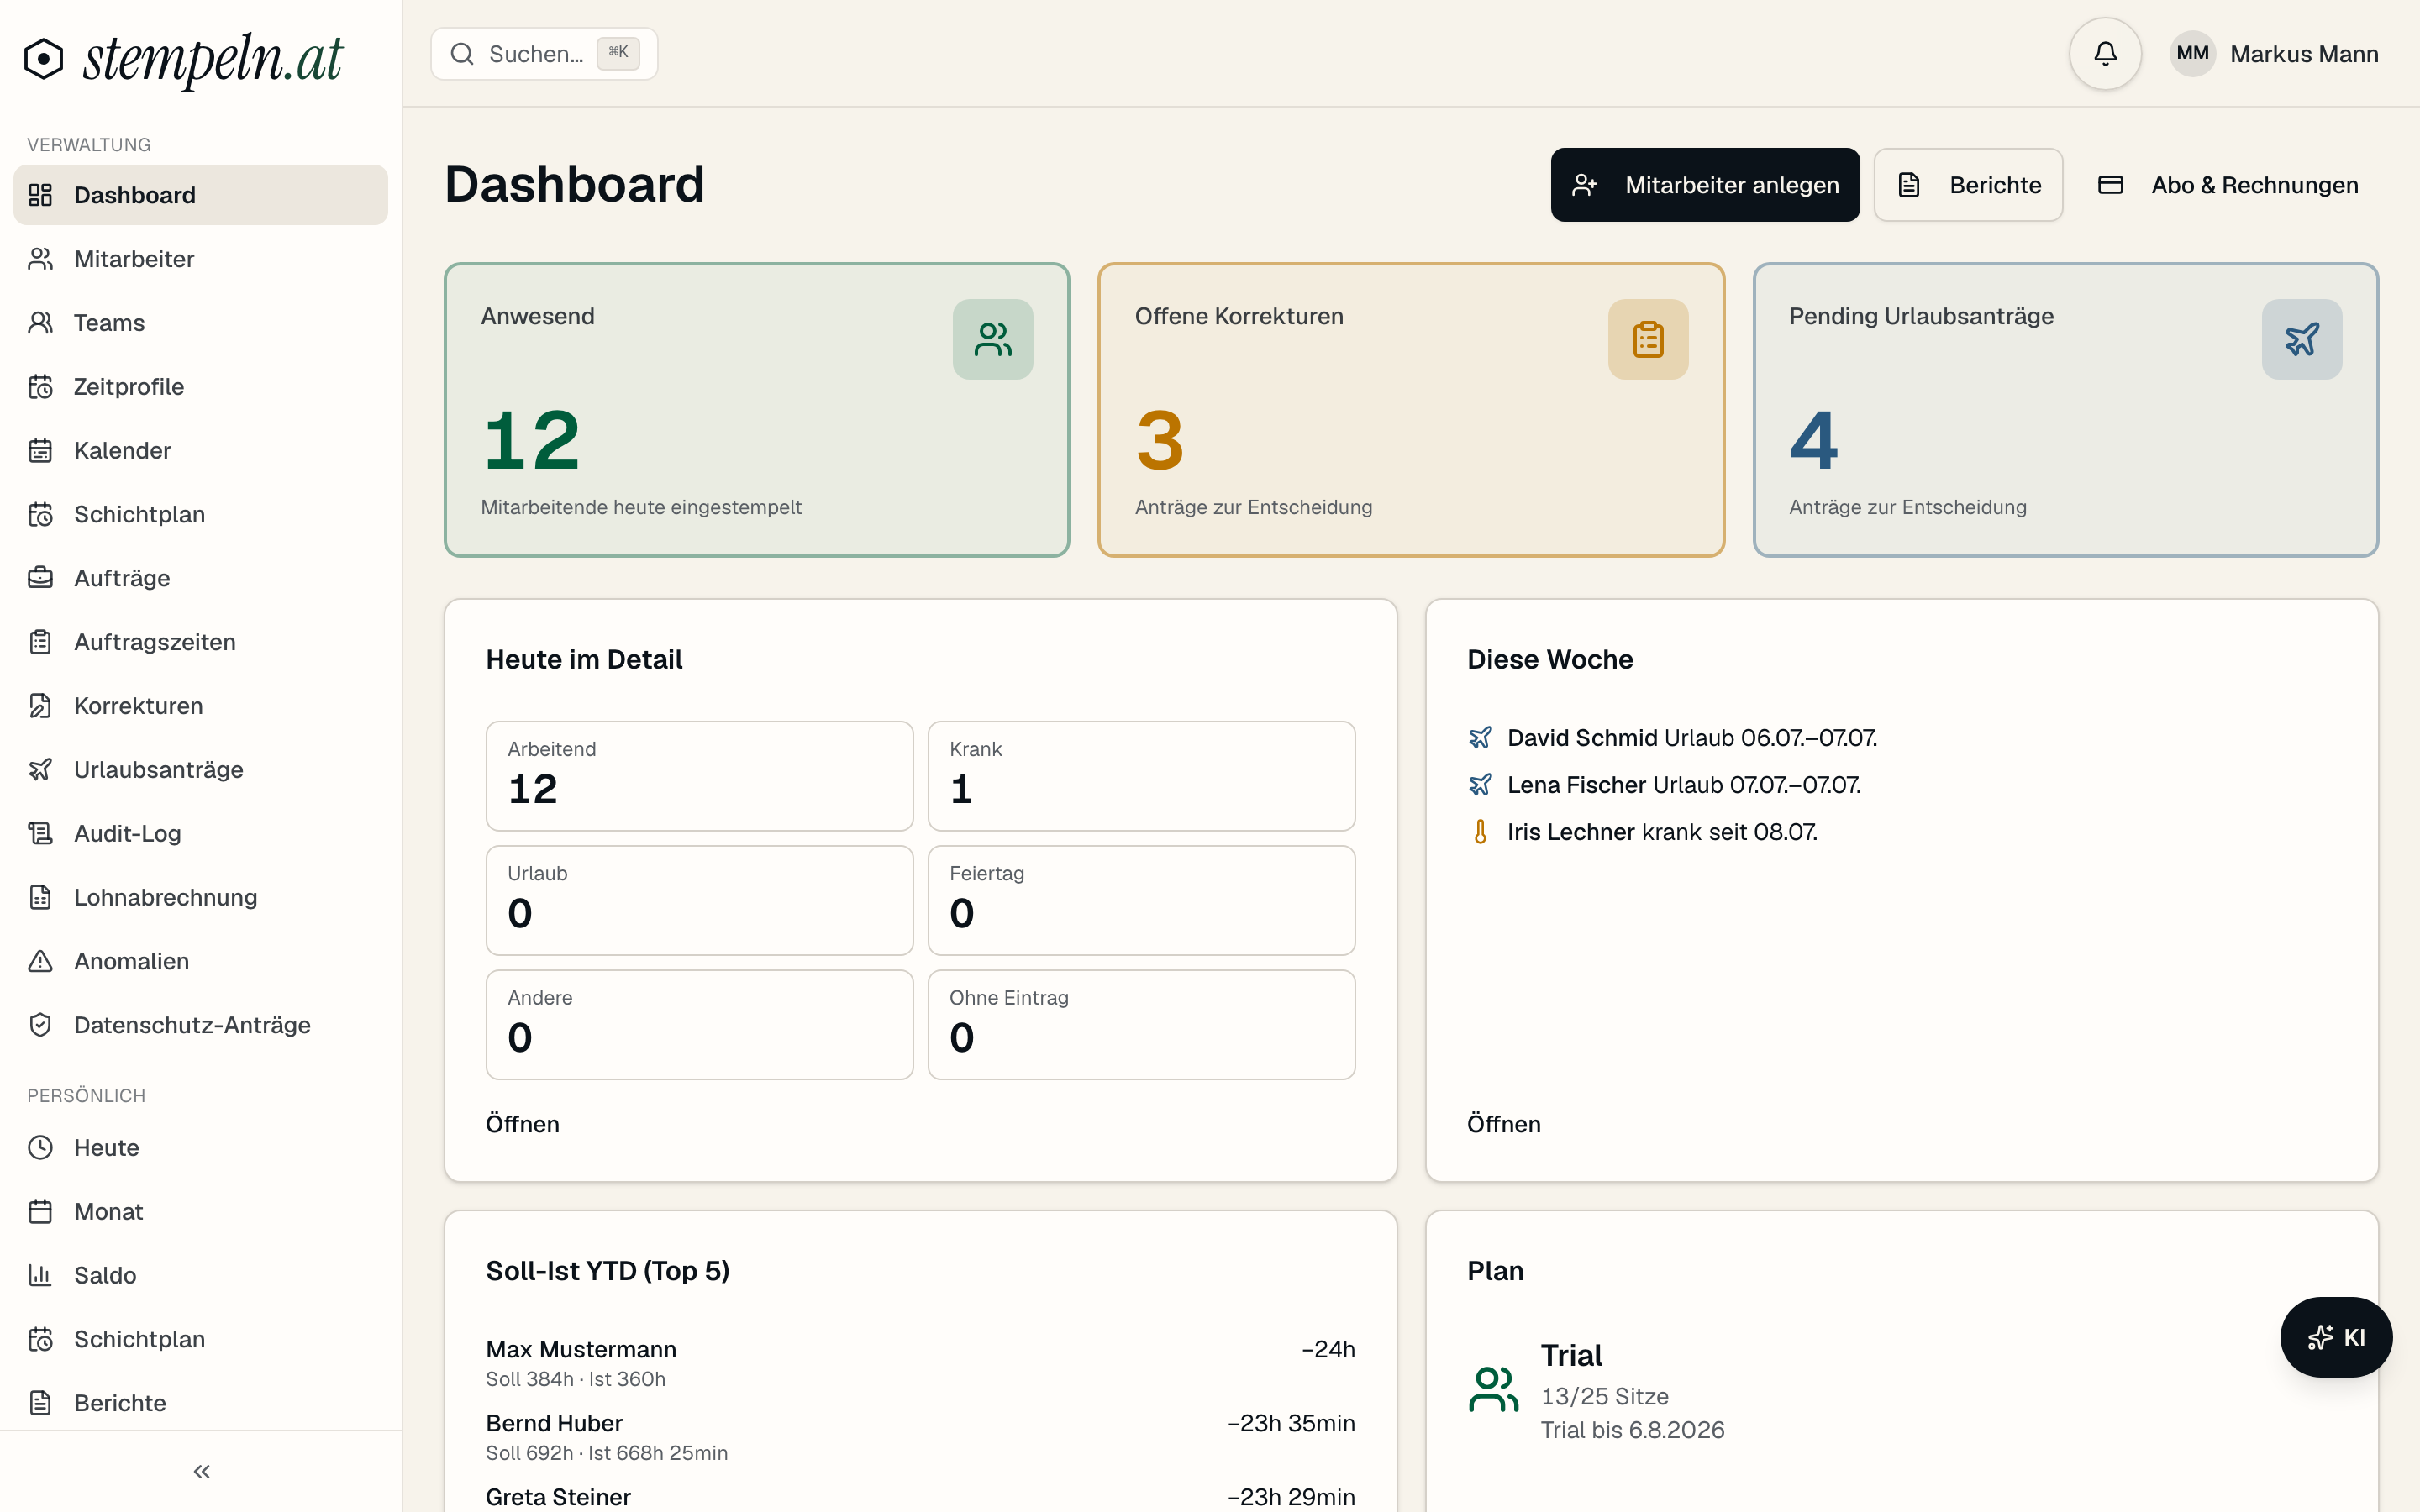Click the Urlaubsanträge plane icon in sidebar
The height and width of the screenshot is (1512, 2420).
40,770
